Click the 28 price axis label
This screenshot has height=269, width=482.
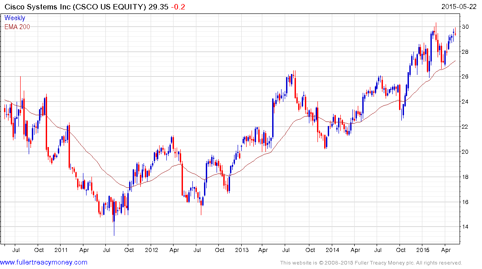(x=465, y=52)
